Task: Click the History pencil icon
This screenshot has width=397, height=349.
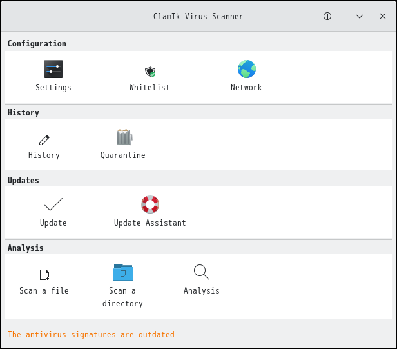Action: pos(44,139)
